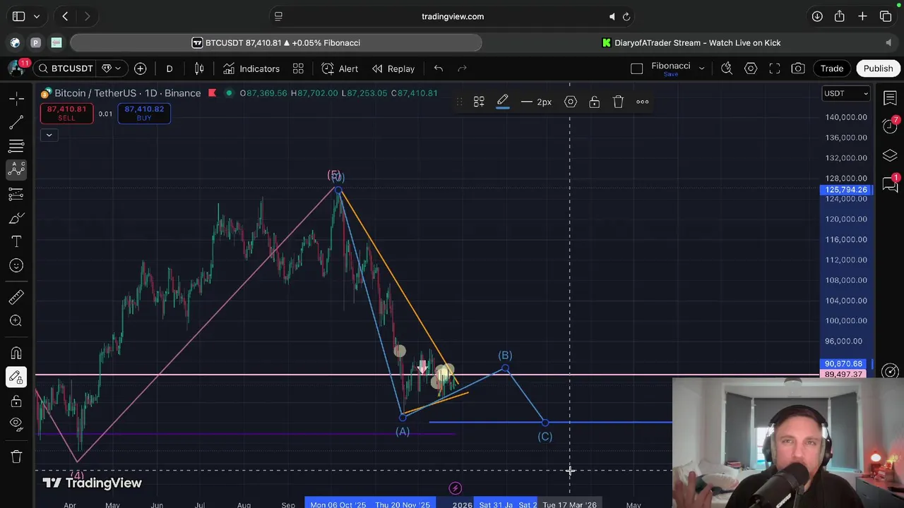Open the Trade panel
Screen dimensions: 904x508
(x=832, y=68)
